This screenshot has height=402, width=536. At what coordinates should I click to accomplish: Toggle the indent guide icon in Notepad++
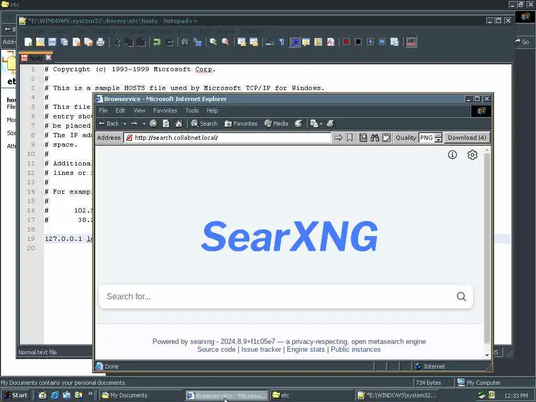point(294,42)
